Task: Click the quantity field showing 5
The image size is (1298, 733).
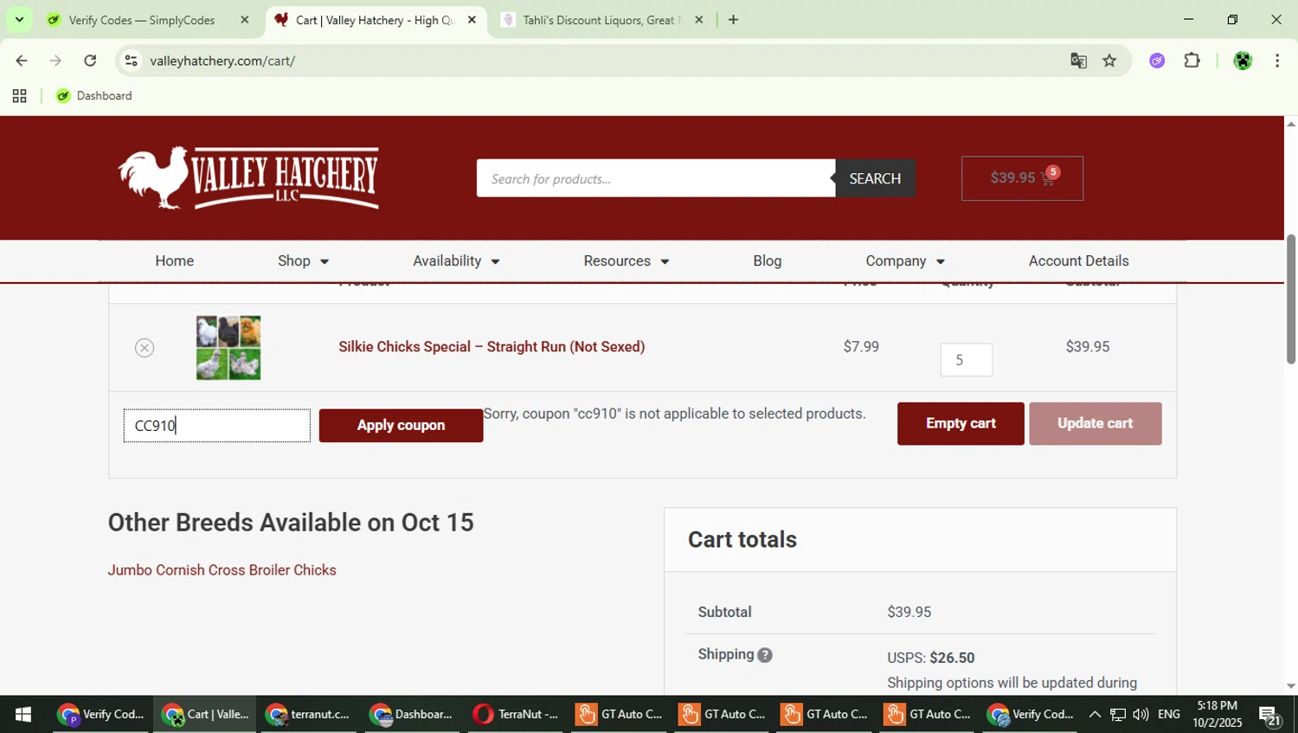Action: point(966,360)
